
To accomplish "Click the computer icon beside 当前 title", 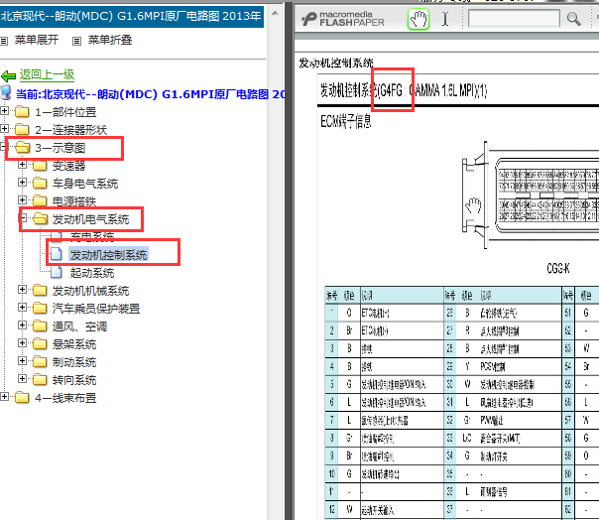I will point(6,93).
